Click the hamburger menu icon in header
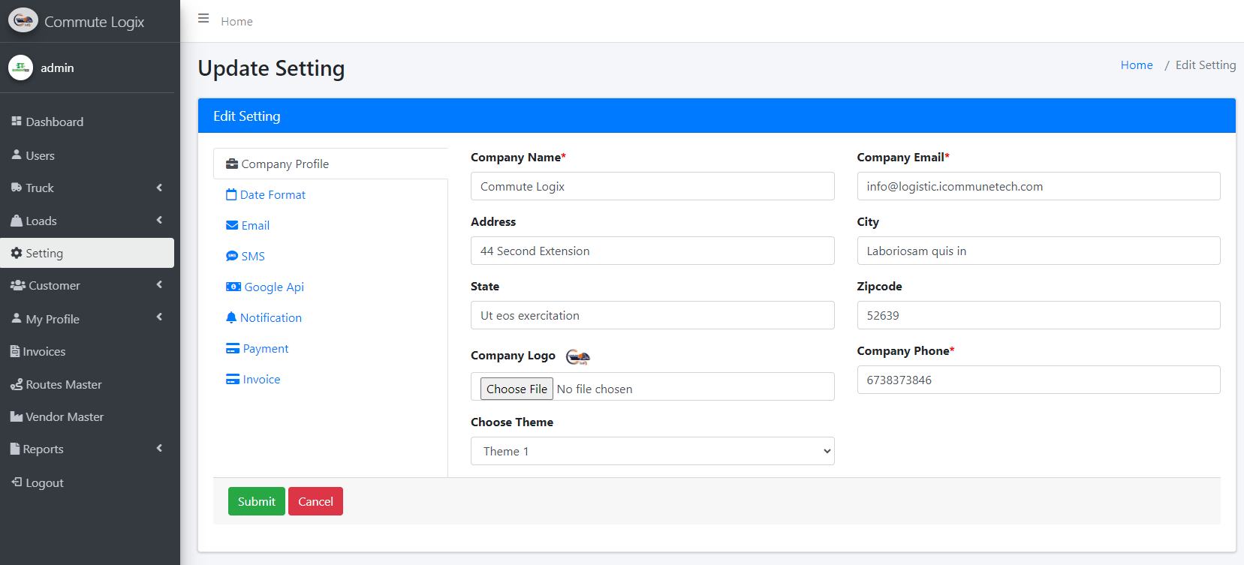1244x565 pixels. point(203,19)
